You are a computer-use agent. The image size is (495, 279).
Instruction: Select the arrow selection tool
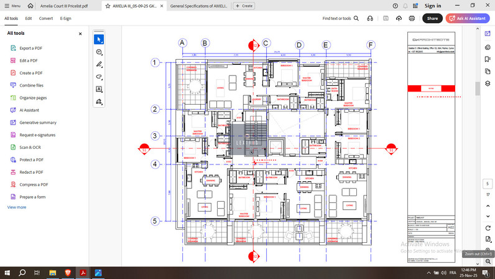pyautogui.click(x=99, y=39)
